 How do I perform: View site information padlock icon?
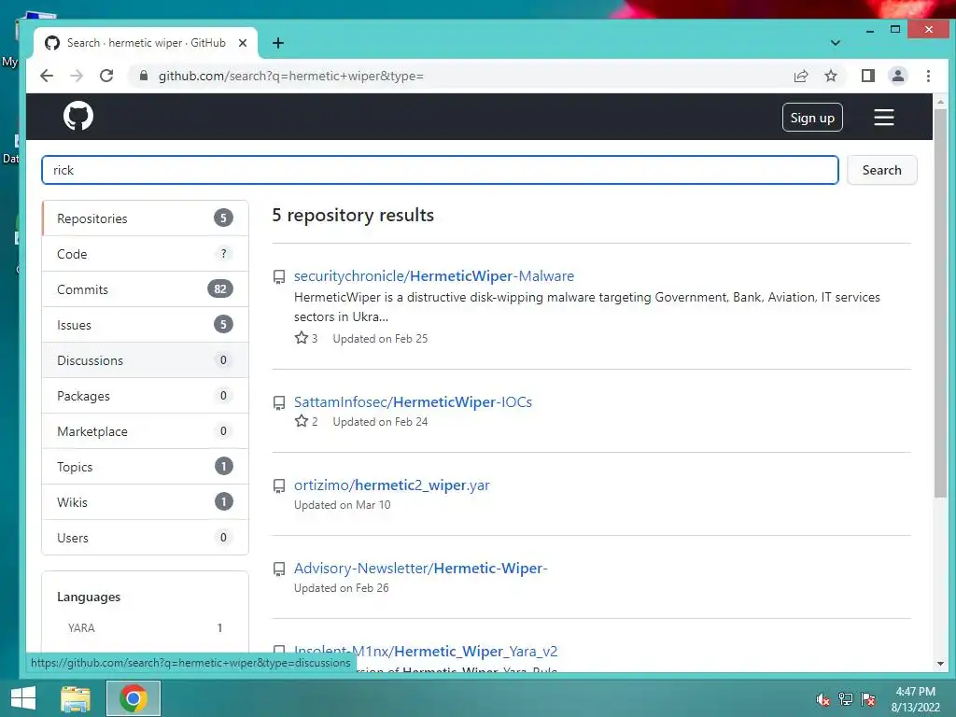(x=143, y=76)
